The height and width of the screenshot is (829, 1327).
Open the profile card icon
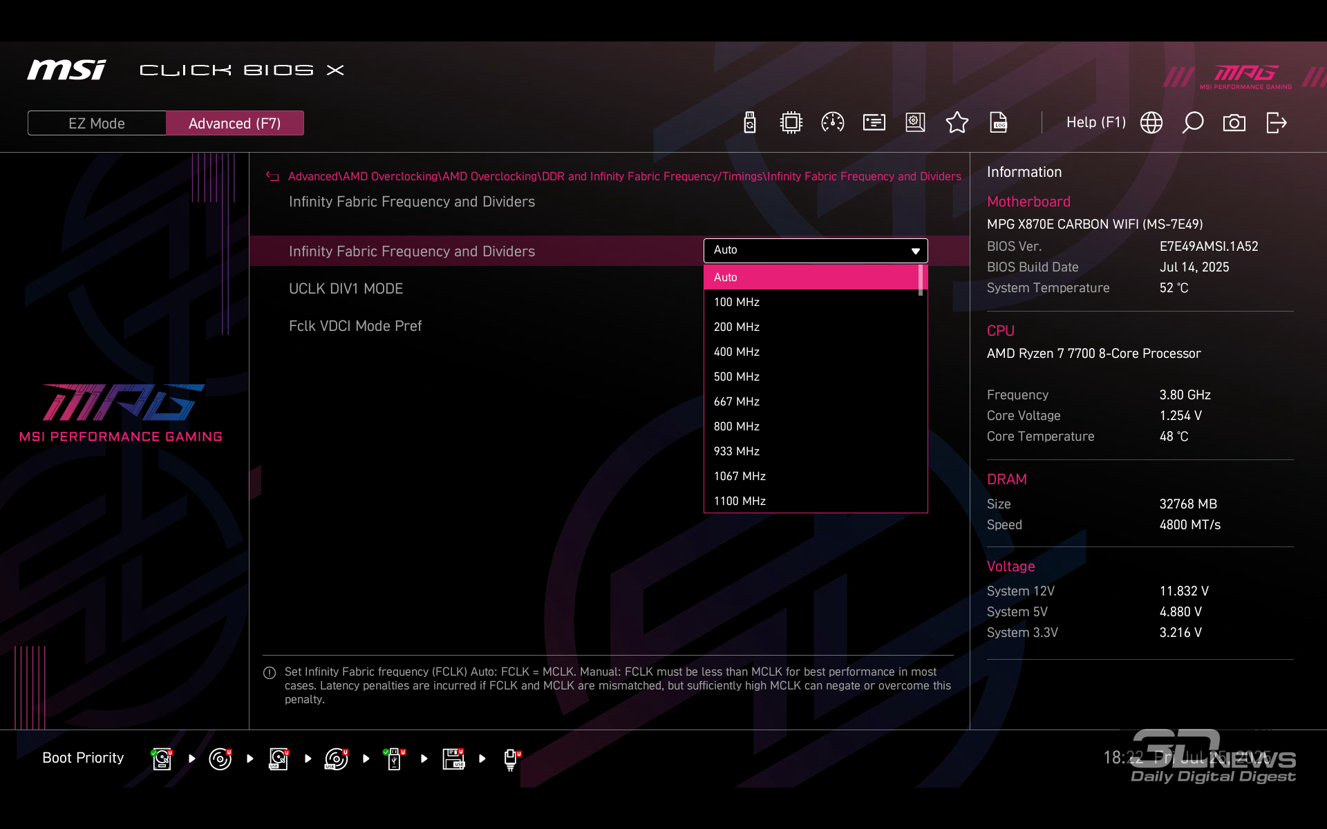pyautogui.click(x=874, y=123)
